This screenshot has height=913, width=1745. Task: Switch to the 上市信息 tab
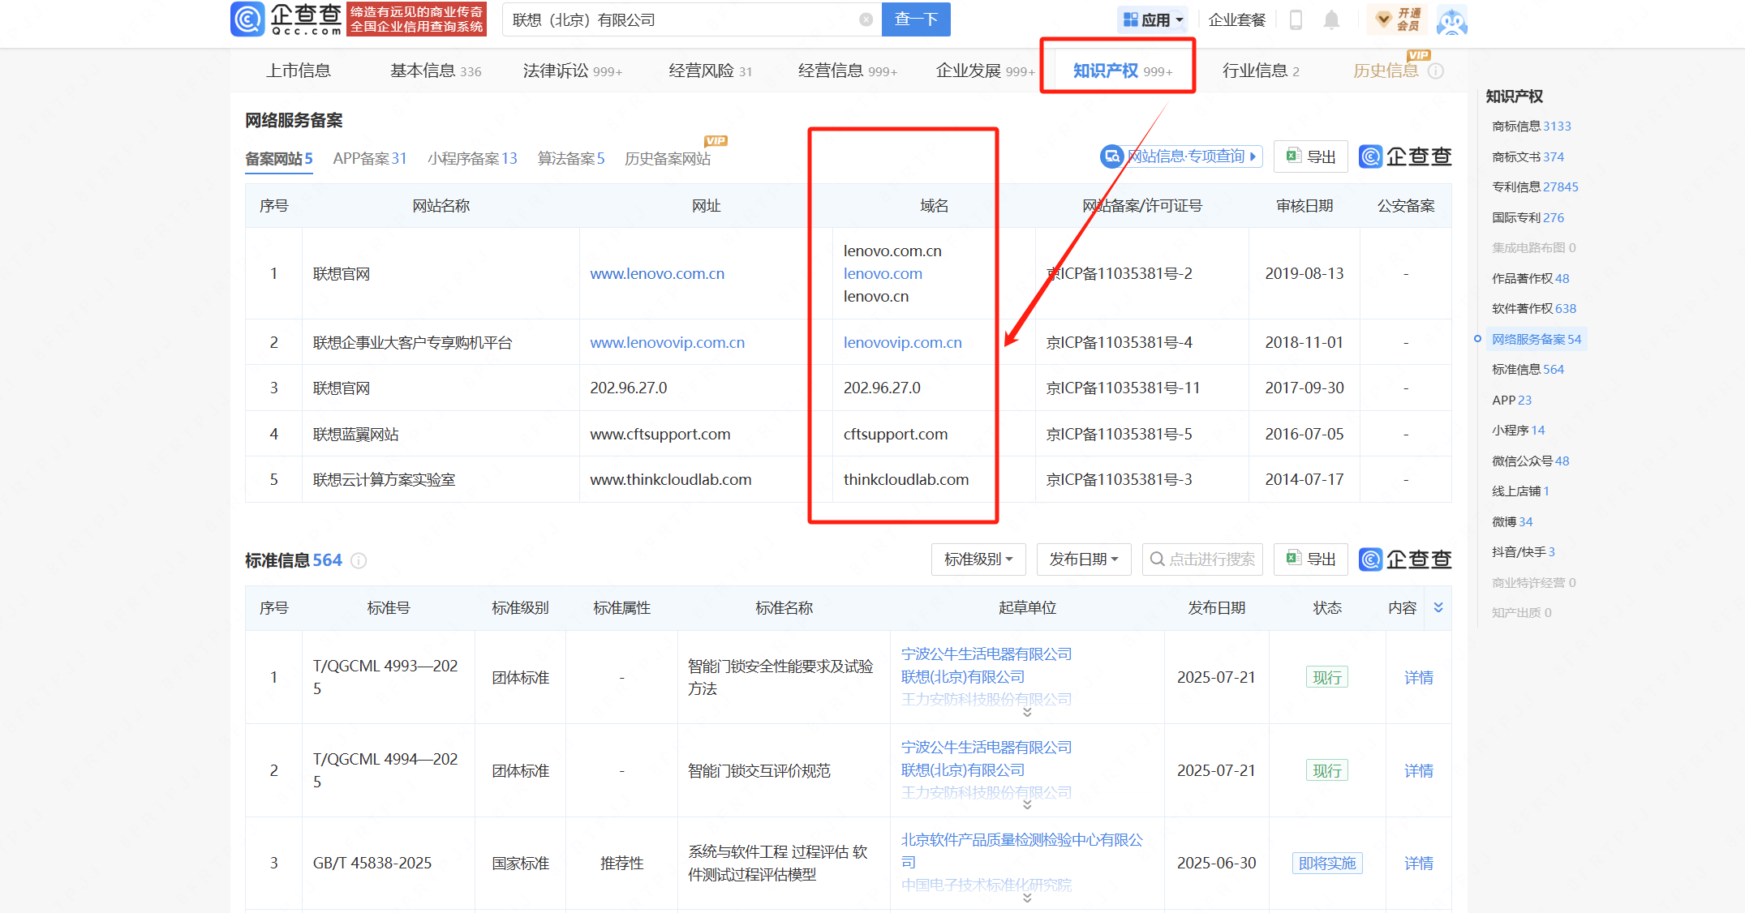(x=299, y=71)
